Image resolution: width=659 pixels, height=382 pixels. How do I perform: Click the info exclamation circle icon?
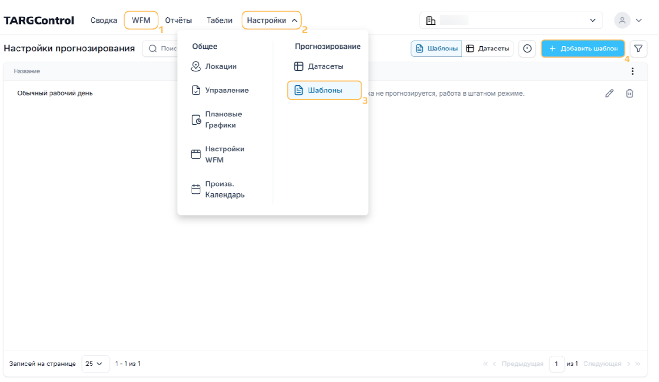[527, 49]
